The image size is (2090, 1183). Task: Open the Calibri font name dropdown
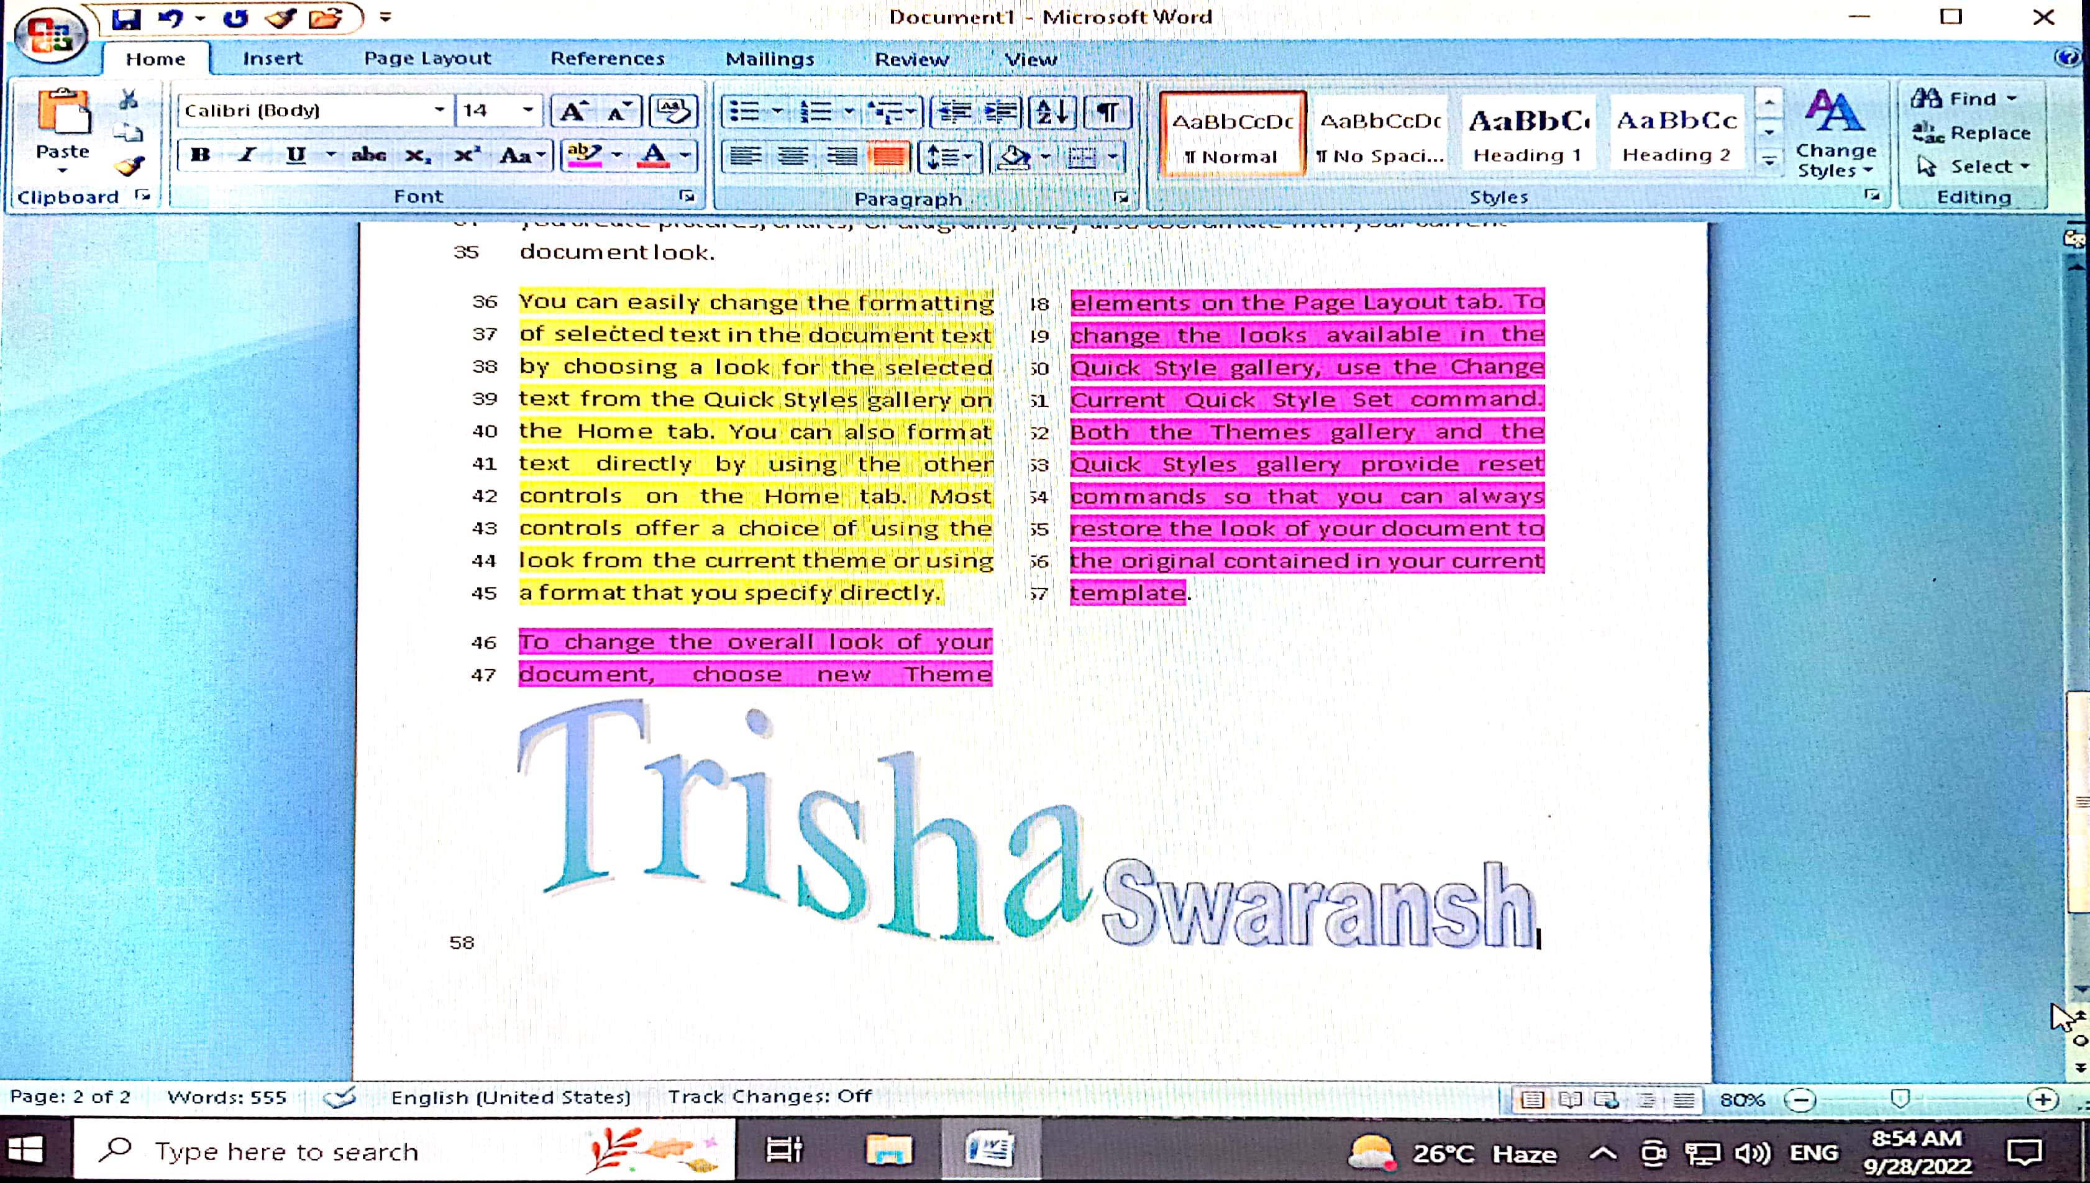tap(439, 110)
